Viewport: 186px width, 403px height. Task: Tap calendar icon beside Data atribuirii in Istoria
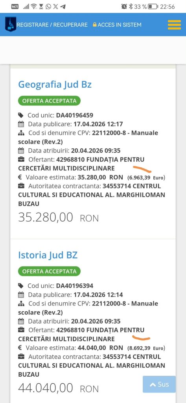21,321
